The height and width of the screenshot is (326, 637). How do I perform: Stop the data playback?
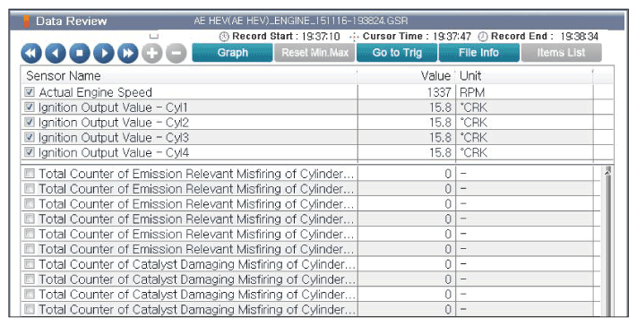80,53
